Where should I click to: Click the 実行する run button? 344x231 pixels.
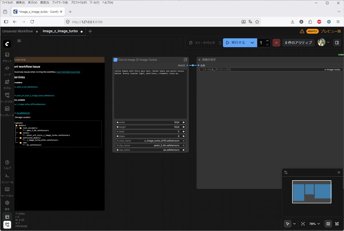[236, 43]
